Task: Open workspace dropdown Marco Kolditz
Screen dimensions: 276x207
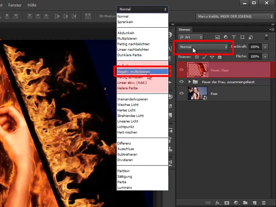Action: [235, 17]
